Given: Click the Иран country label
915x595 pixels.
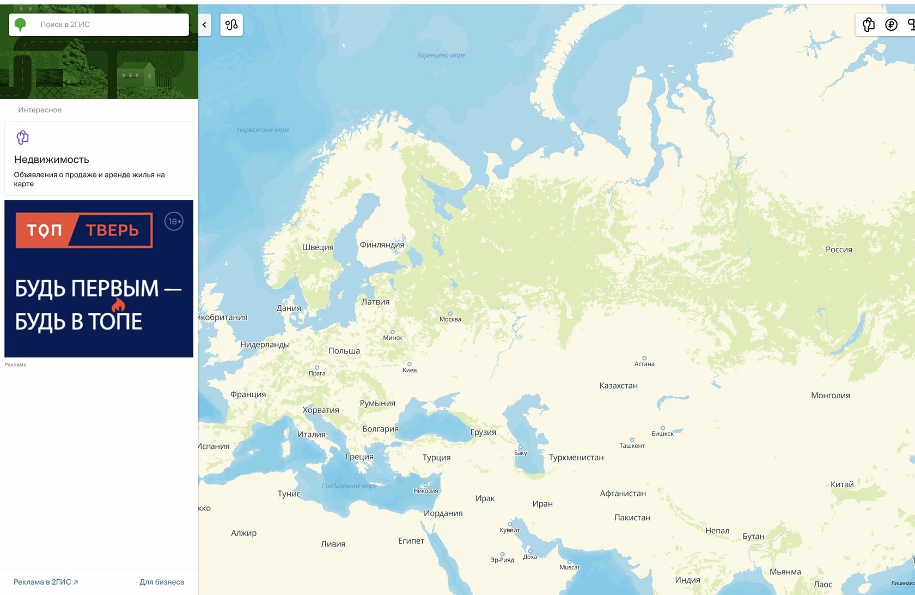Looking at the screenshot, I should coord(542,504).
